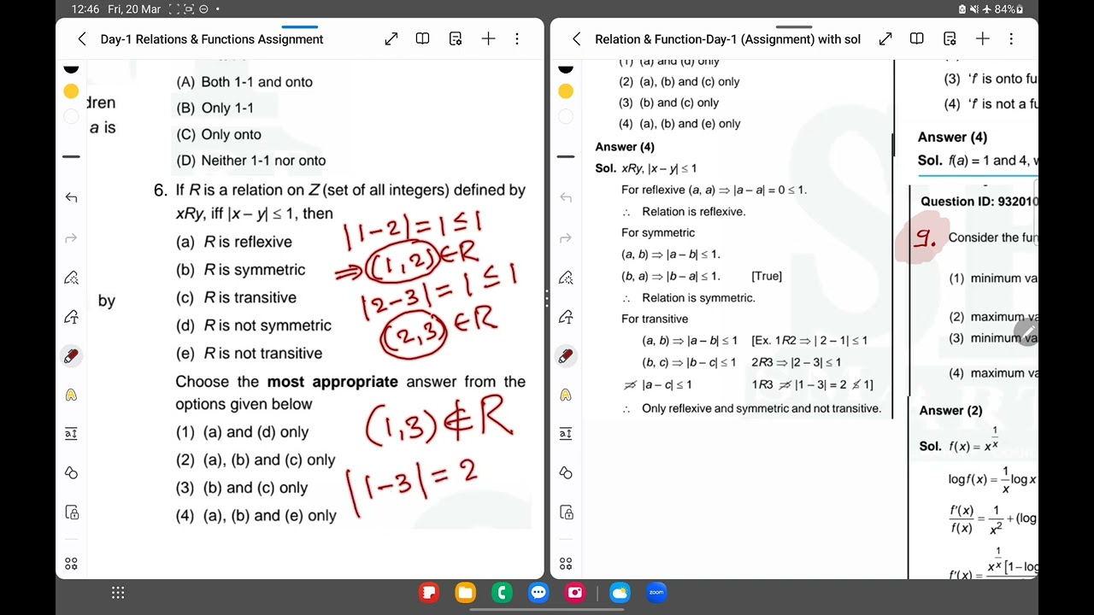Tap 'Answer (4)' above xRy solution
The image size is (1094, 615).
pyautogui.click(x=625, y=147)
